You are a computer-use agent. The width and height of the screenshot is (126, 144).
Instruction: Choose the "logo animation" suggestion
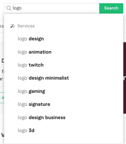tap(64, 52)
